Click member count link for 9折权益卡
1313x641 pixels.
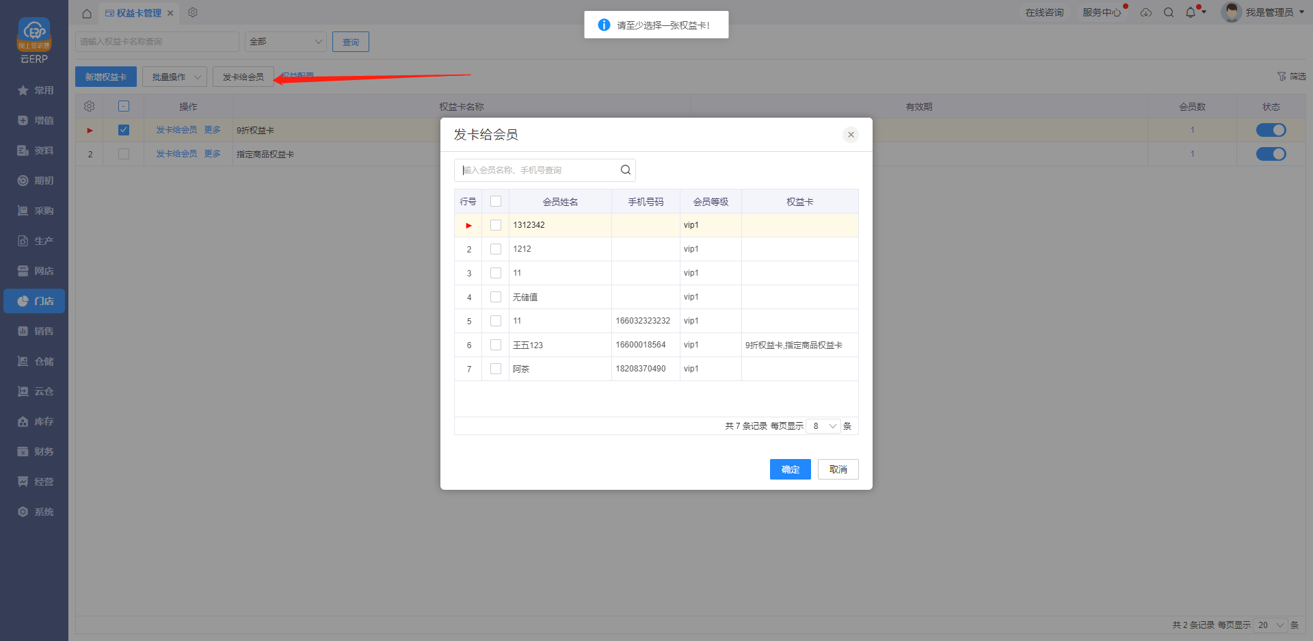point(1193,130)
